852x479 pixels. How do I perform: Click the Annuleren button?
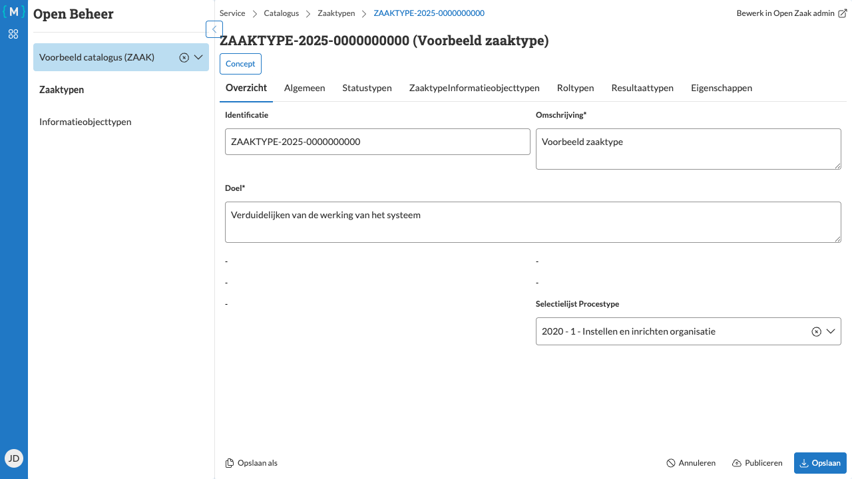(691, 463)
